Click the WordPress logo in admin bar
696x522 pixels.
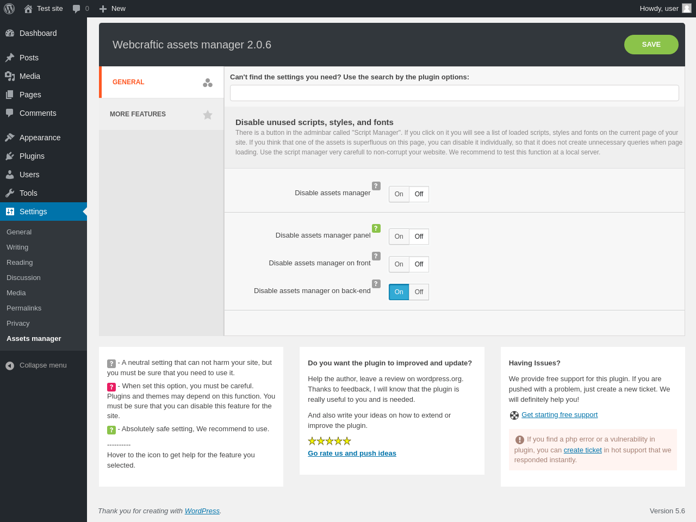pos(9,9)
